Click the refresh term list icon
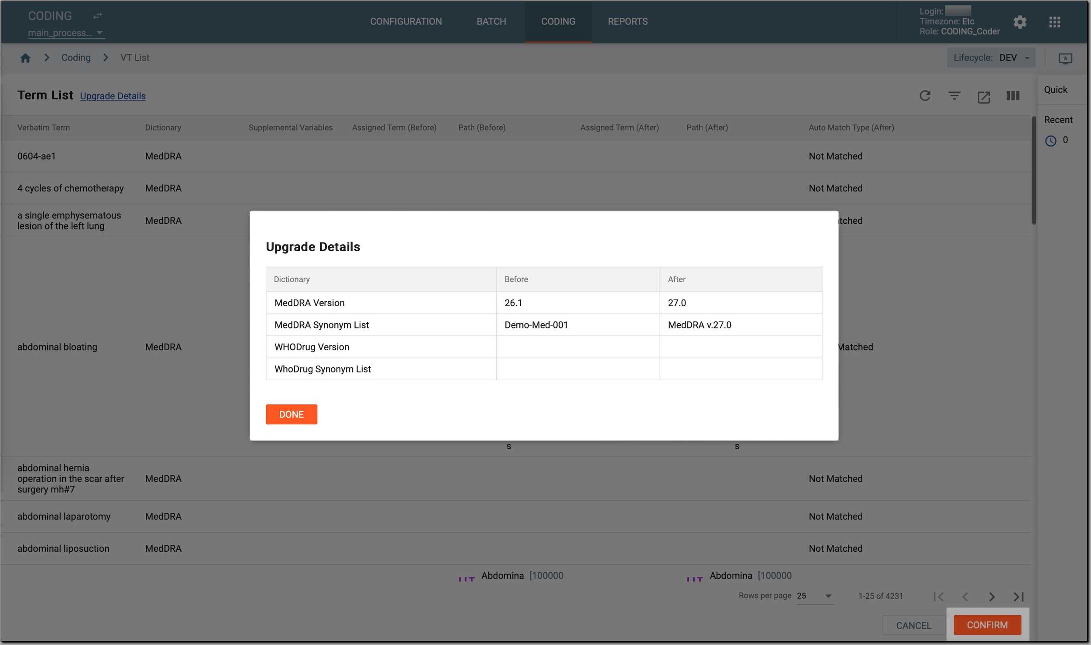 [x=925, y=96]
